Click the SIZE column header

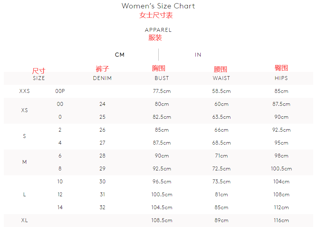coord(39,78)
